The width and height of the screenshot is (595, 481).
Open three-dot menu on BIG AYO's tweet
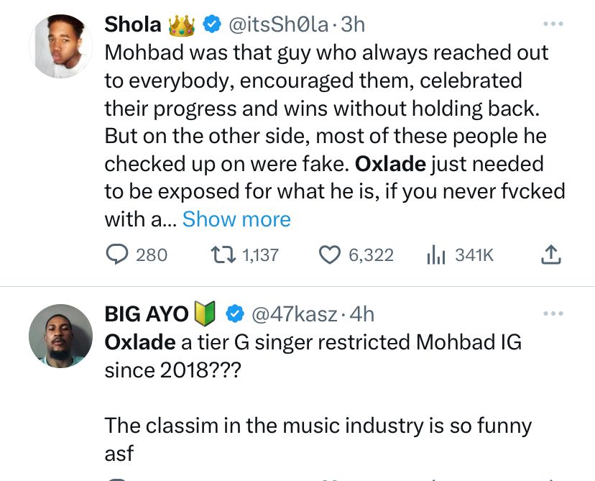click(x=552, y=313)
